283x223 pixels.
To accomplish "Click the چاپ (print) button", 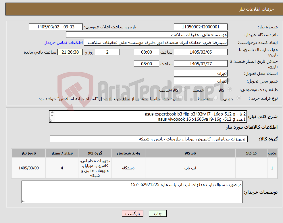I will tap(157, 214).
